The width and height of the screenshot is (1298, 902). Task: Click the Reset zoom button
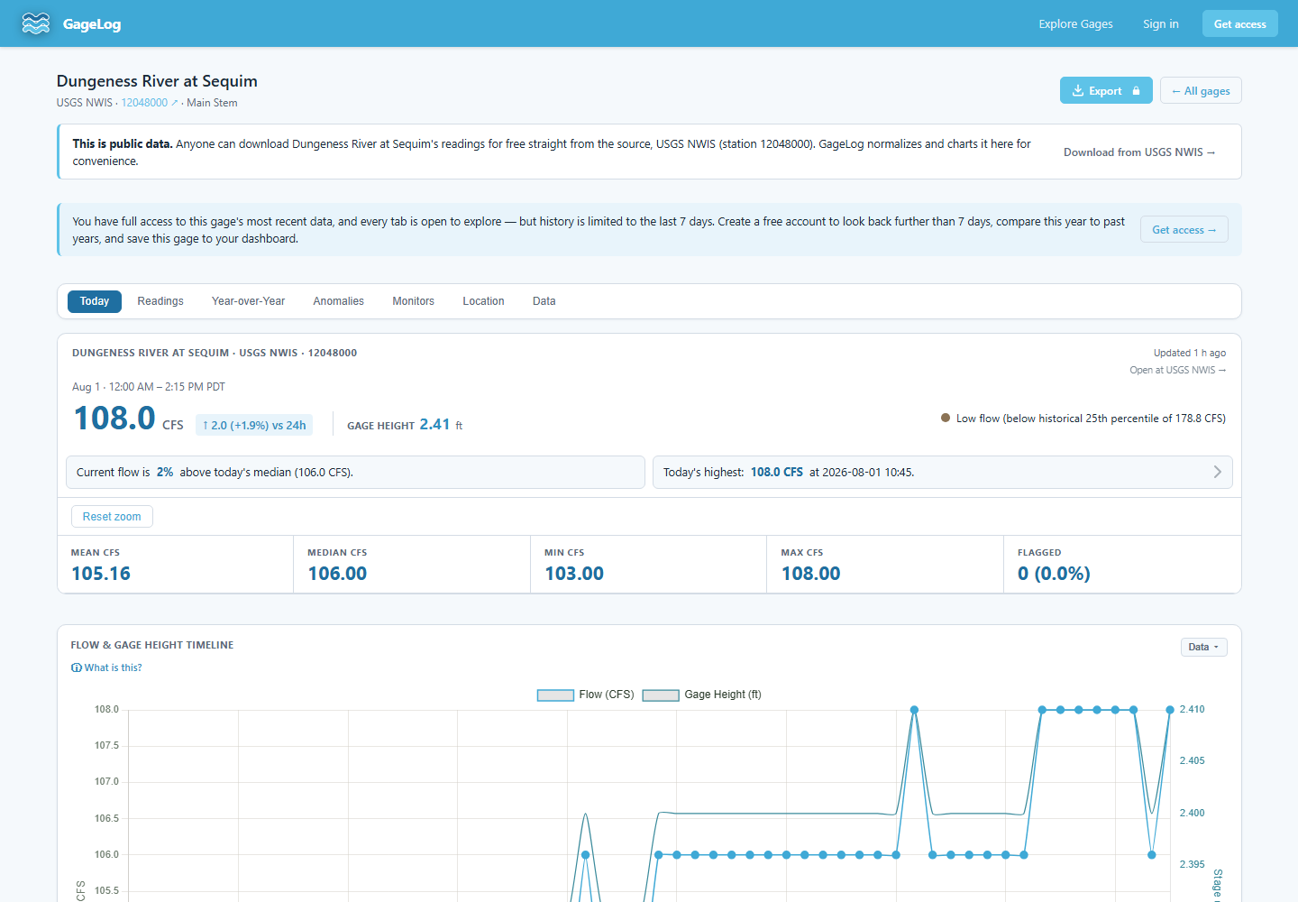coord(112,517)
